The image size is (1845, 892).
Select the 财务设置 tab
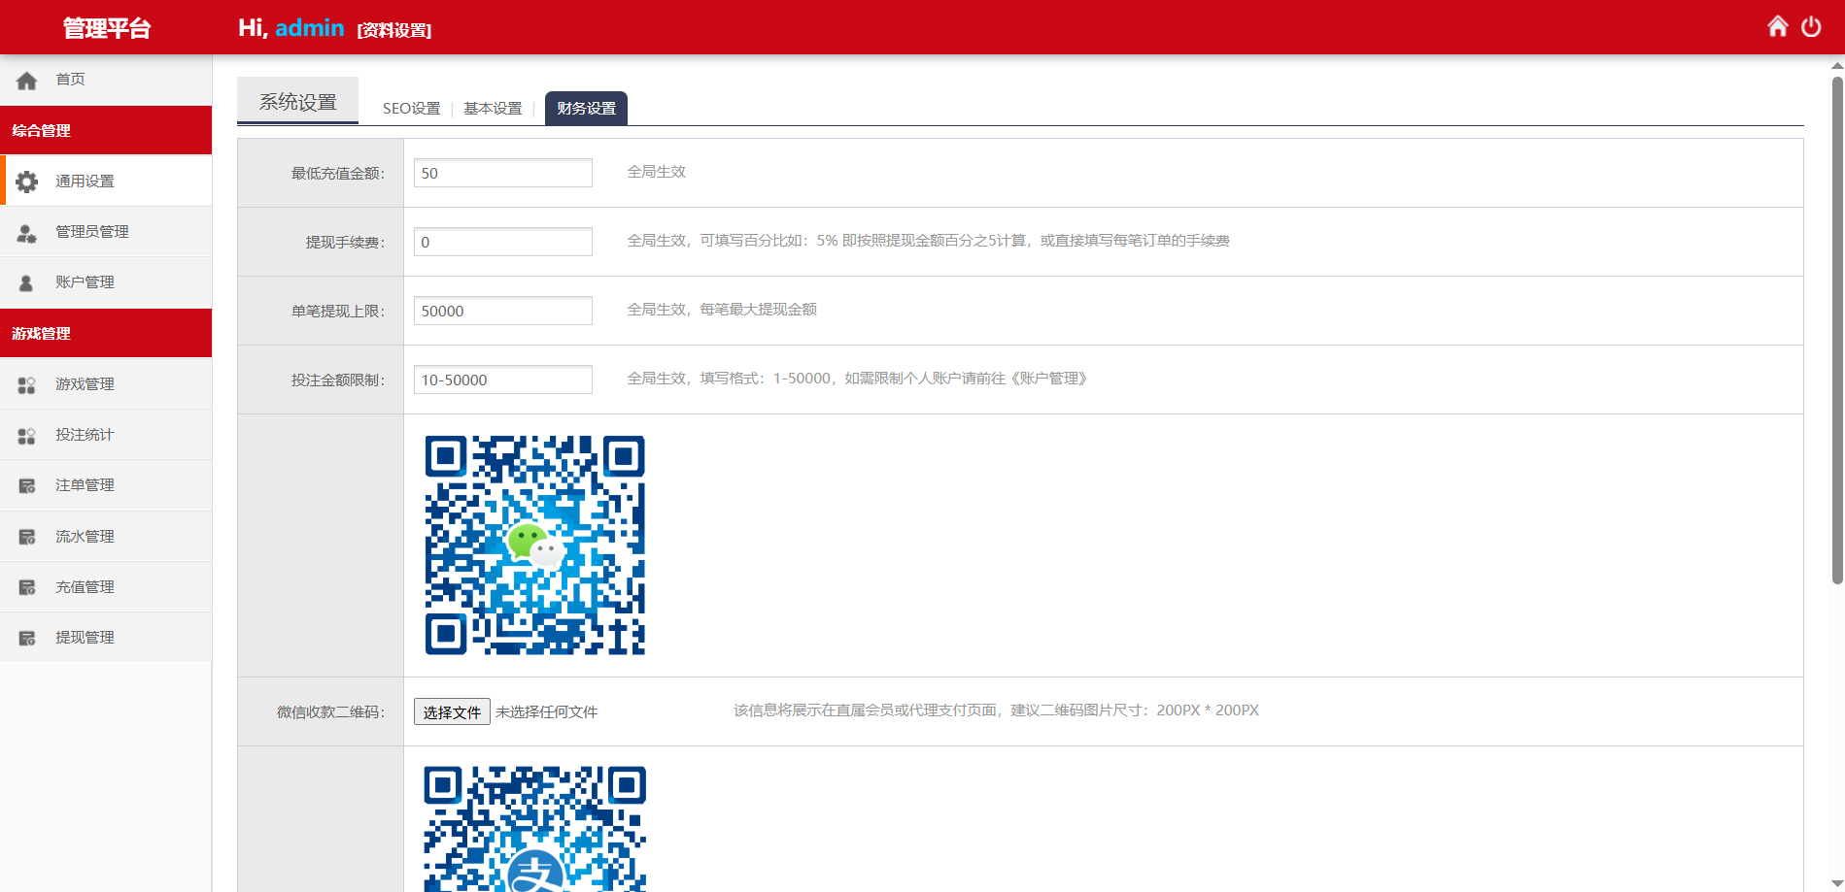click(586, 108)
